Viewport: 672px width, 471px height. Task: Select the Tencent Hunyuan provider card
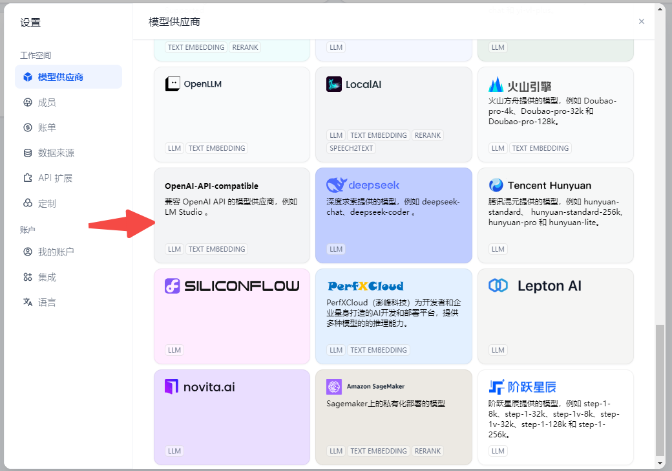(x=556, y=215)
